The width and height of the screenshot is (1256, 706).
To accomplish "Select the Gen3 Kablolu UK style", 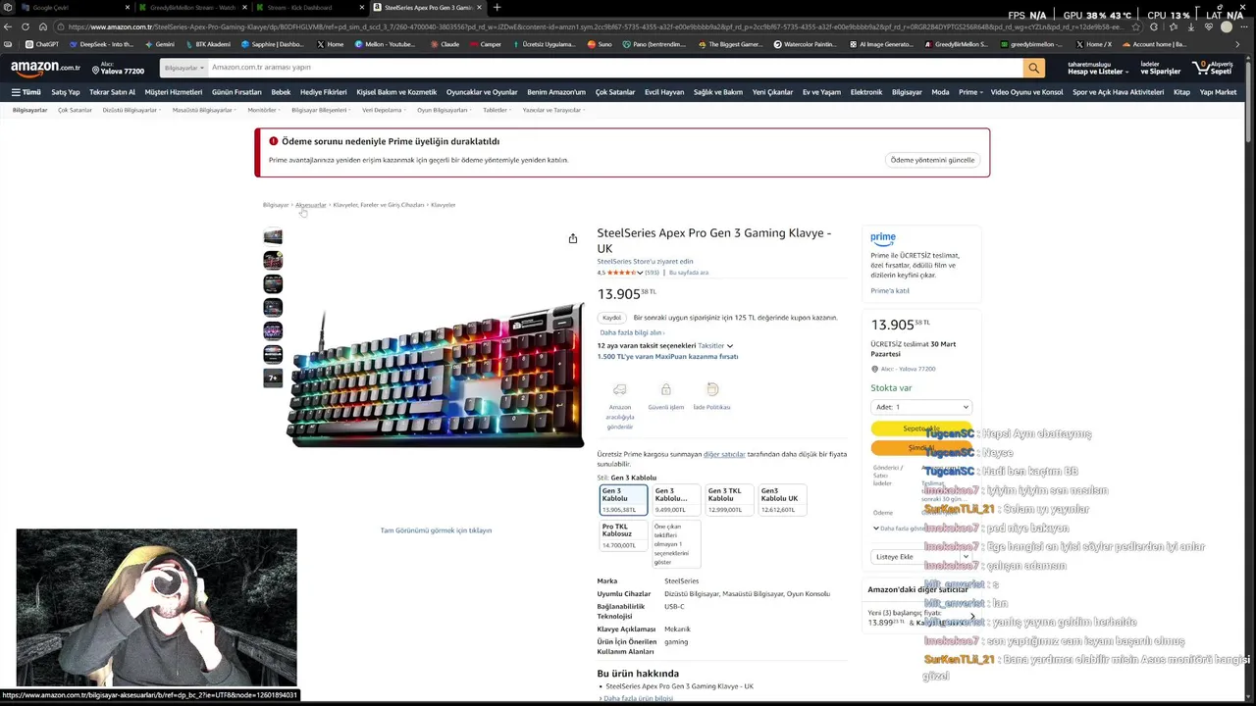I will pos(783,500).
